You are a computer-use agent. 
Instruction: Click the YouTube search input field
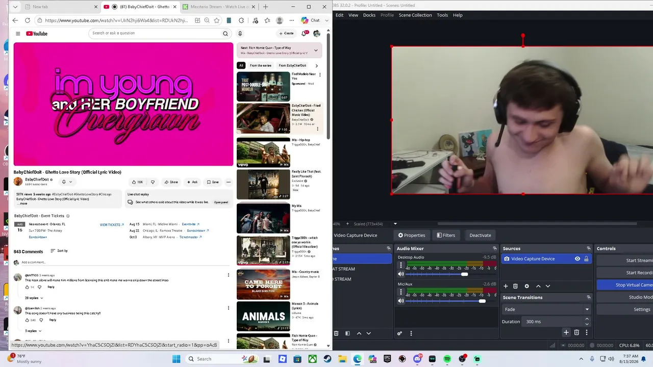[155, 34]
